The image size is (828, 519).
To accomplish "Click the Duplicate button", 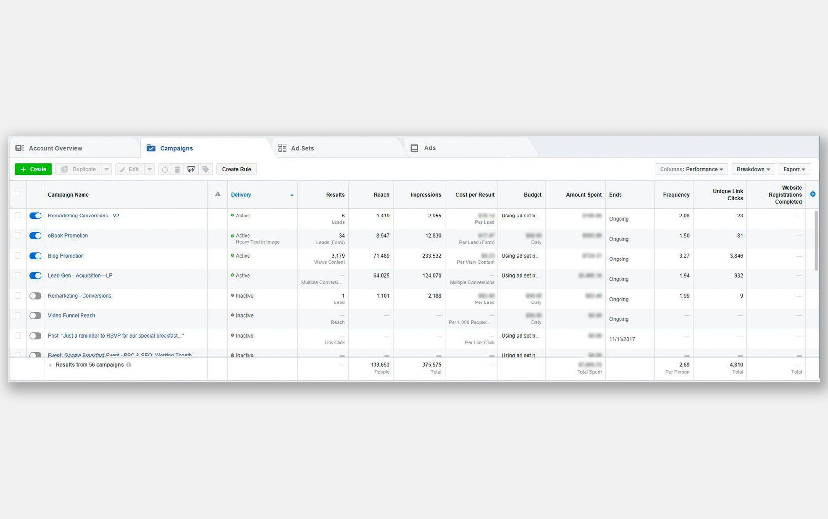I will [x=79, y=169].
